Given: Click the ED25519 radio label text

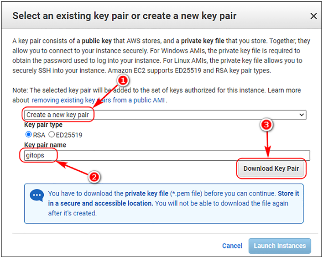Looking at the screenshot, I should (69, 135).
